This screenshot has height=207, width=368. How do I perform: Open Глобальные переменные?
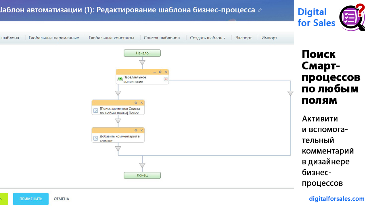(54, 38)
